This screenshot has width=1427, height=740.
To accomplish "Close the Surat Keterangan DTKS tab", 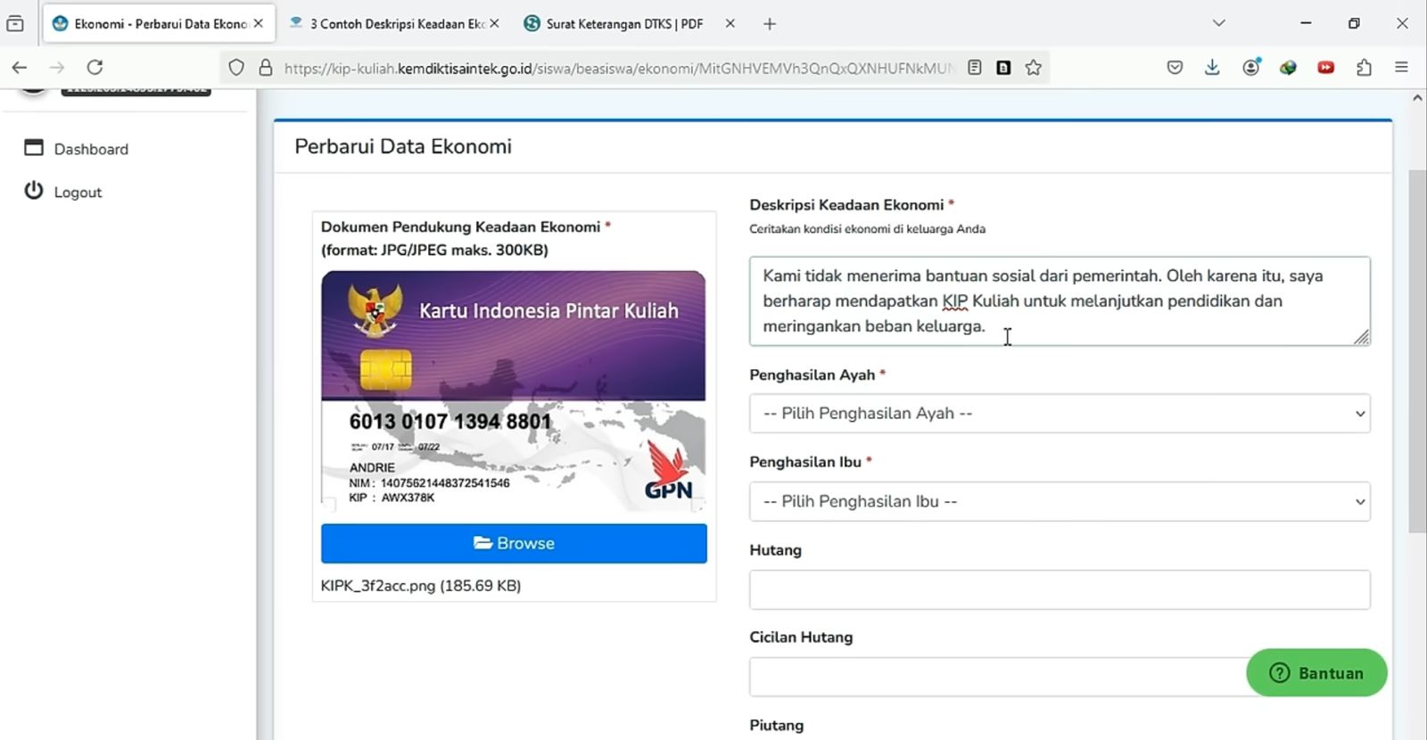I will click(730, 24).
